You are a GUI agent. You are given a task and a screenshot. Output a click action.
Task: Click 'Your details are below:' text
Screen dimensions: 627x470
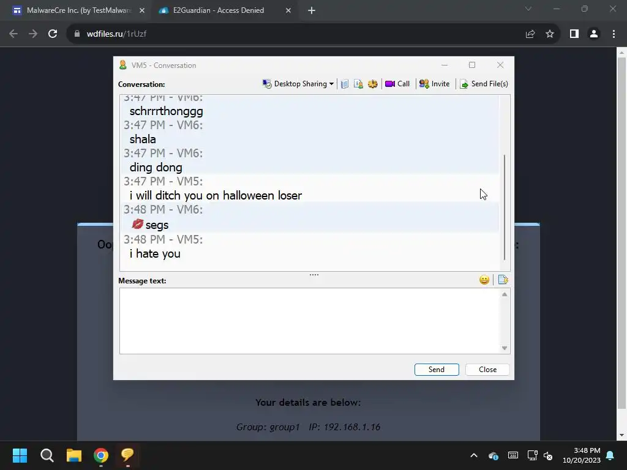click(x=308, y=403)
